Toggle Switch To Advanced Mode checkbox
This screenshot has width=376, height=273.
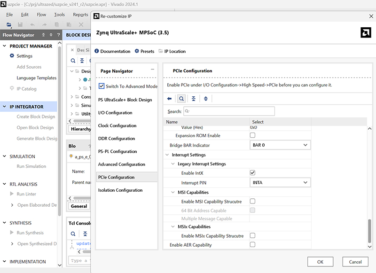pyautogui.click(x=102, y=86)
